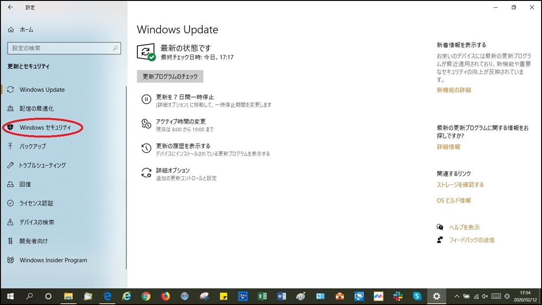
Task: Launch Internet Explorer from taskbar
Action: 126,296
